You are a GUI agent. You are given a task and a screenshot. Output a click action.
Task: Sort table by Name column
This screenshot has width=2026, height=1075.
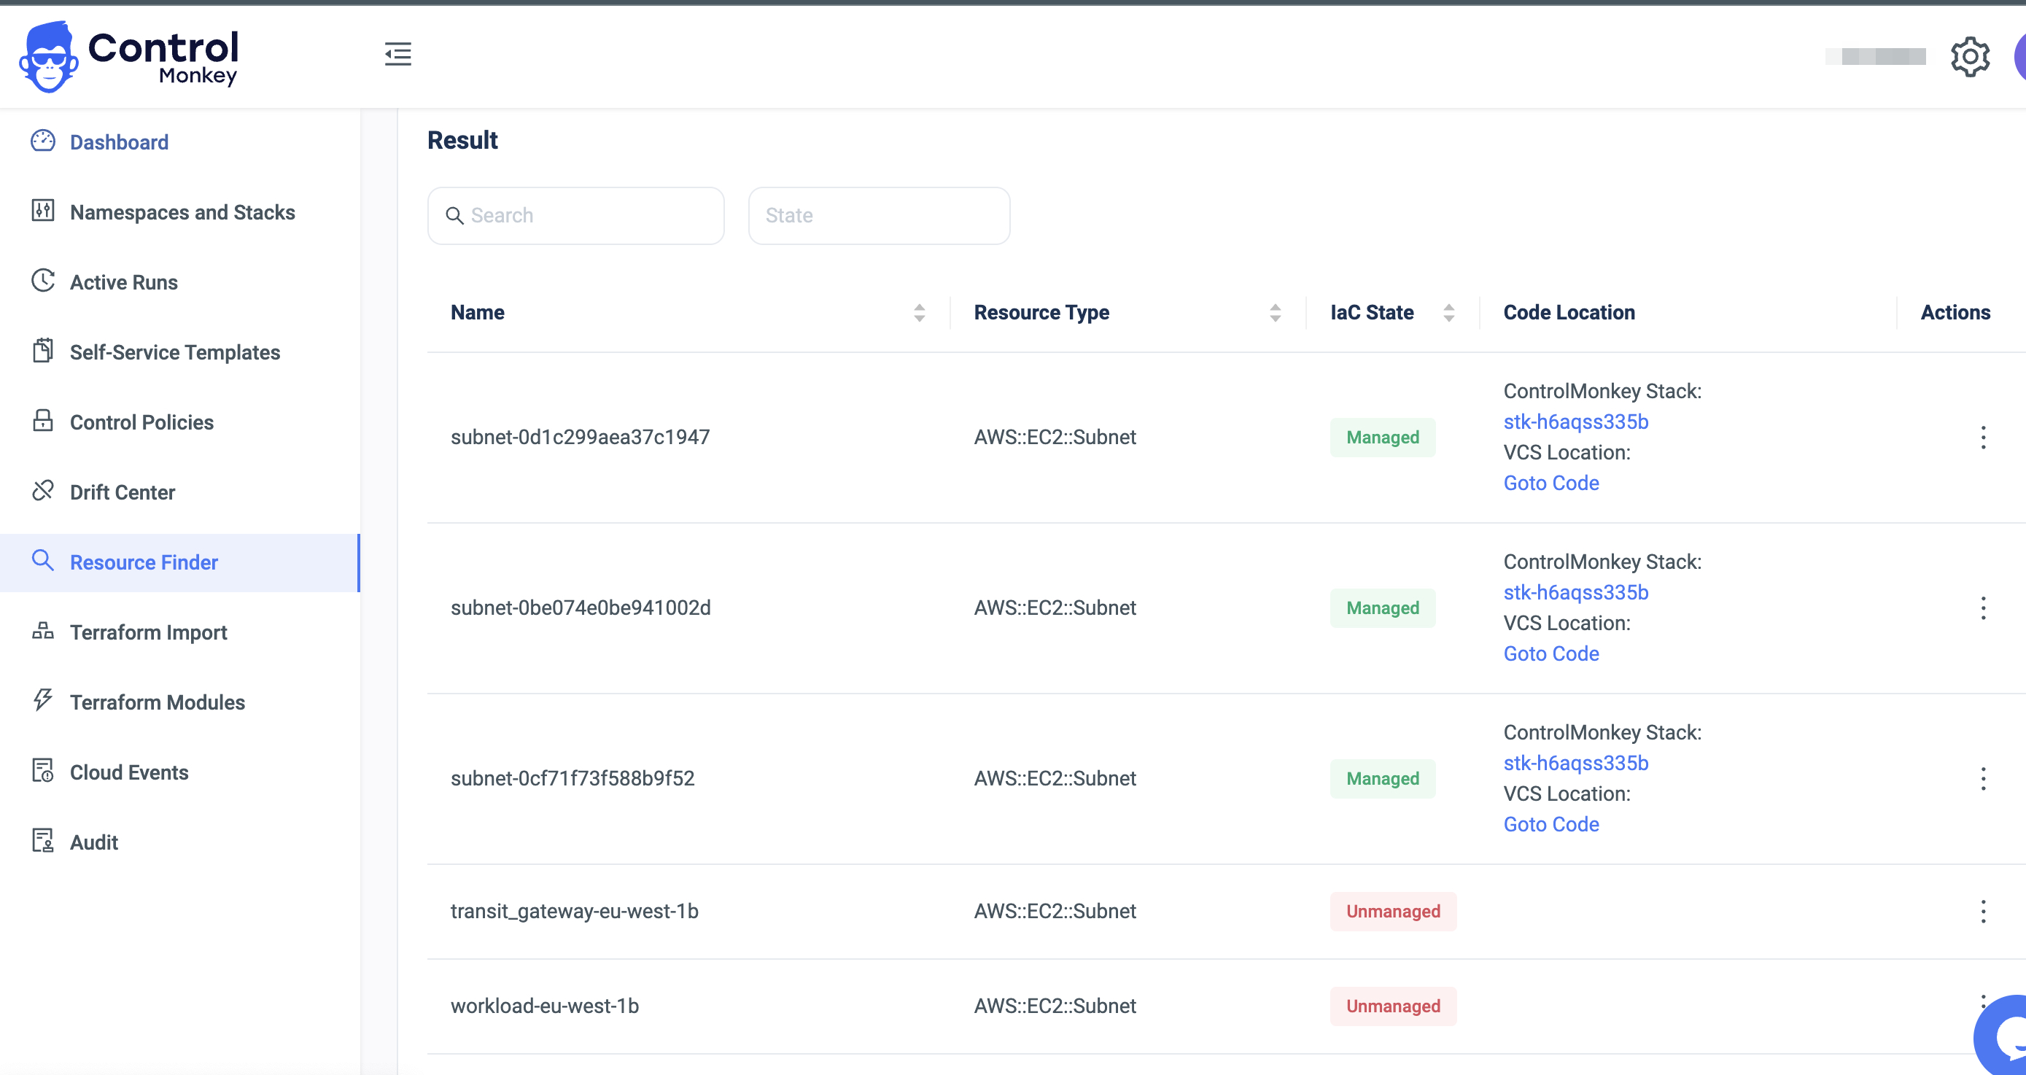(919, 313)
